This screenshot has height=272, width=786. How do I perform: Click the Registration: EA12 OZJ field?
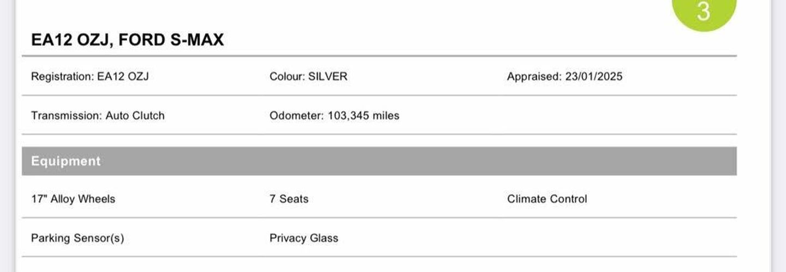click(x=90, y=77)
